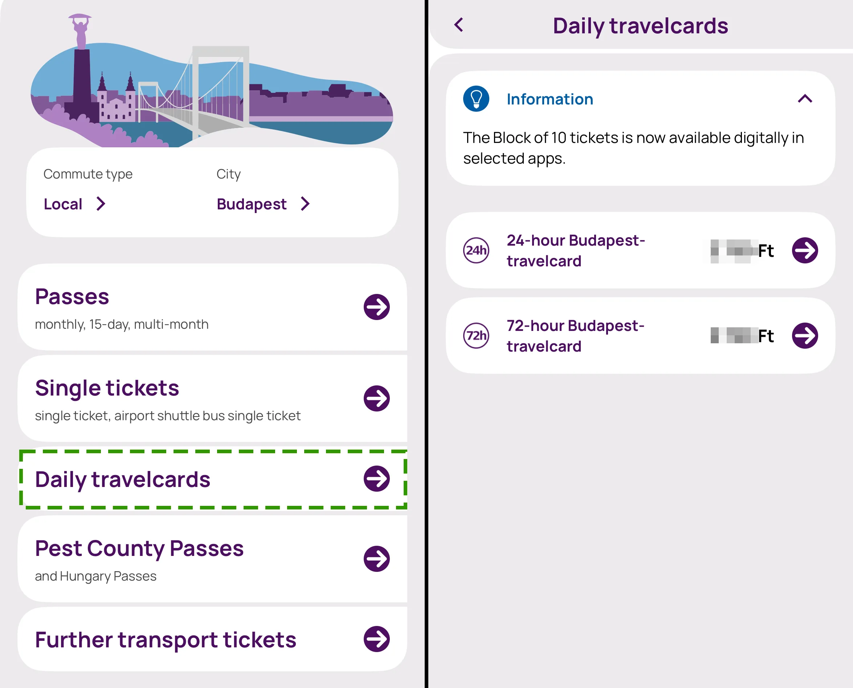
Task: Click the 24h circle icon
Action: (x=476, y=250)
